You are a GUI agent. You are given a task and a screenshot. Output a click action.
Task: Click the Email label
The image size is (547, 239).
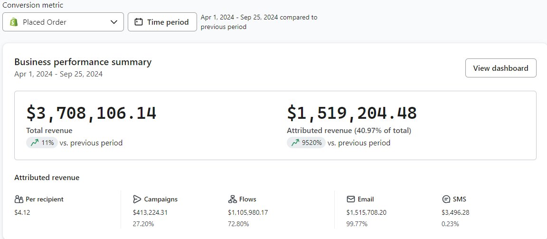[366, 199]
